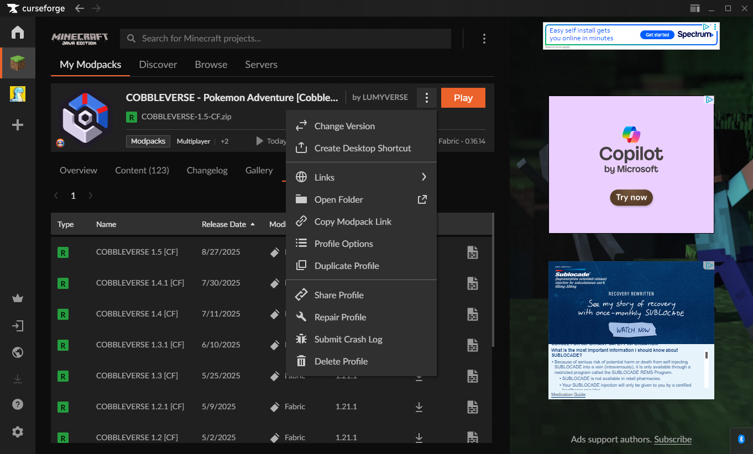Toggle the modpack three-dot options menu
Viewport: 753px width, 454px height.
click(x=426, y=98)
